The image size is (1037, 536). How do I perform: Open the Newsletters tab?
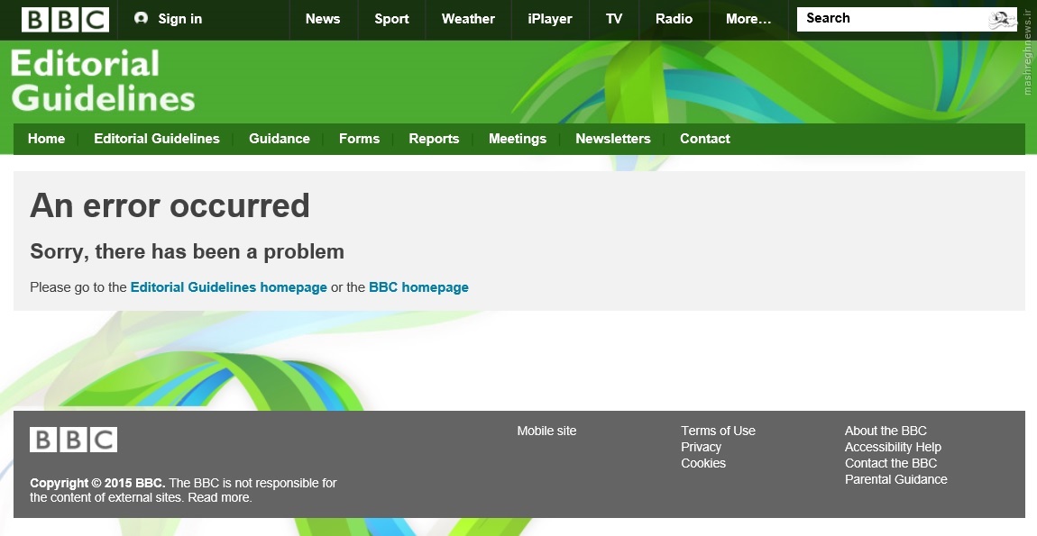[613, 139]
